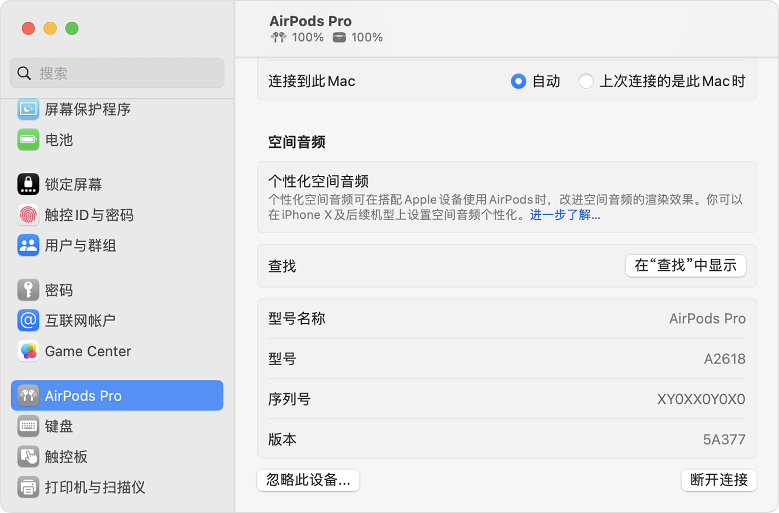Screen dimensions: 779x513
Task: Click the 型号名称 row label
Action: 297,319
